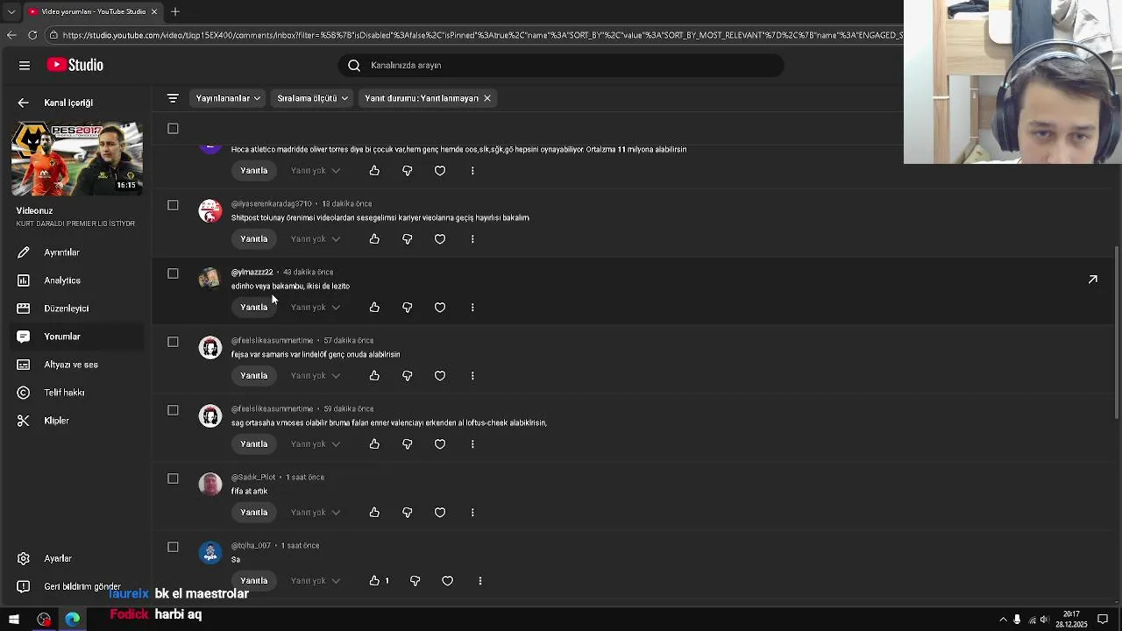Expand the Yayınlananlar filter dropdown

coord(228,98)
